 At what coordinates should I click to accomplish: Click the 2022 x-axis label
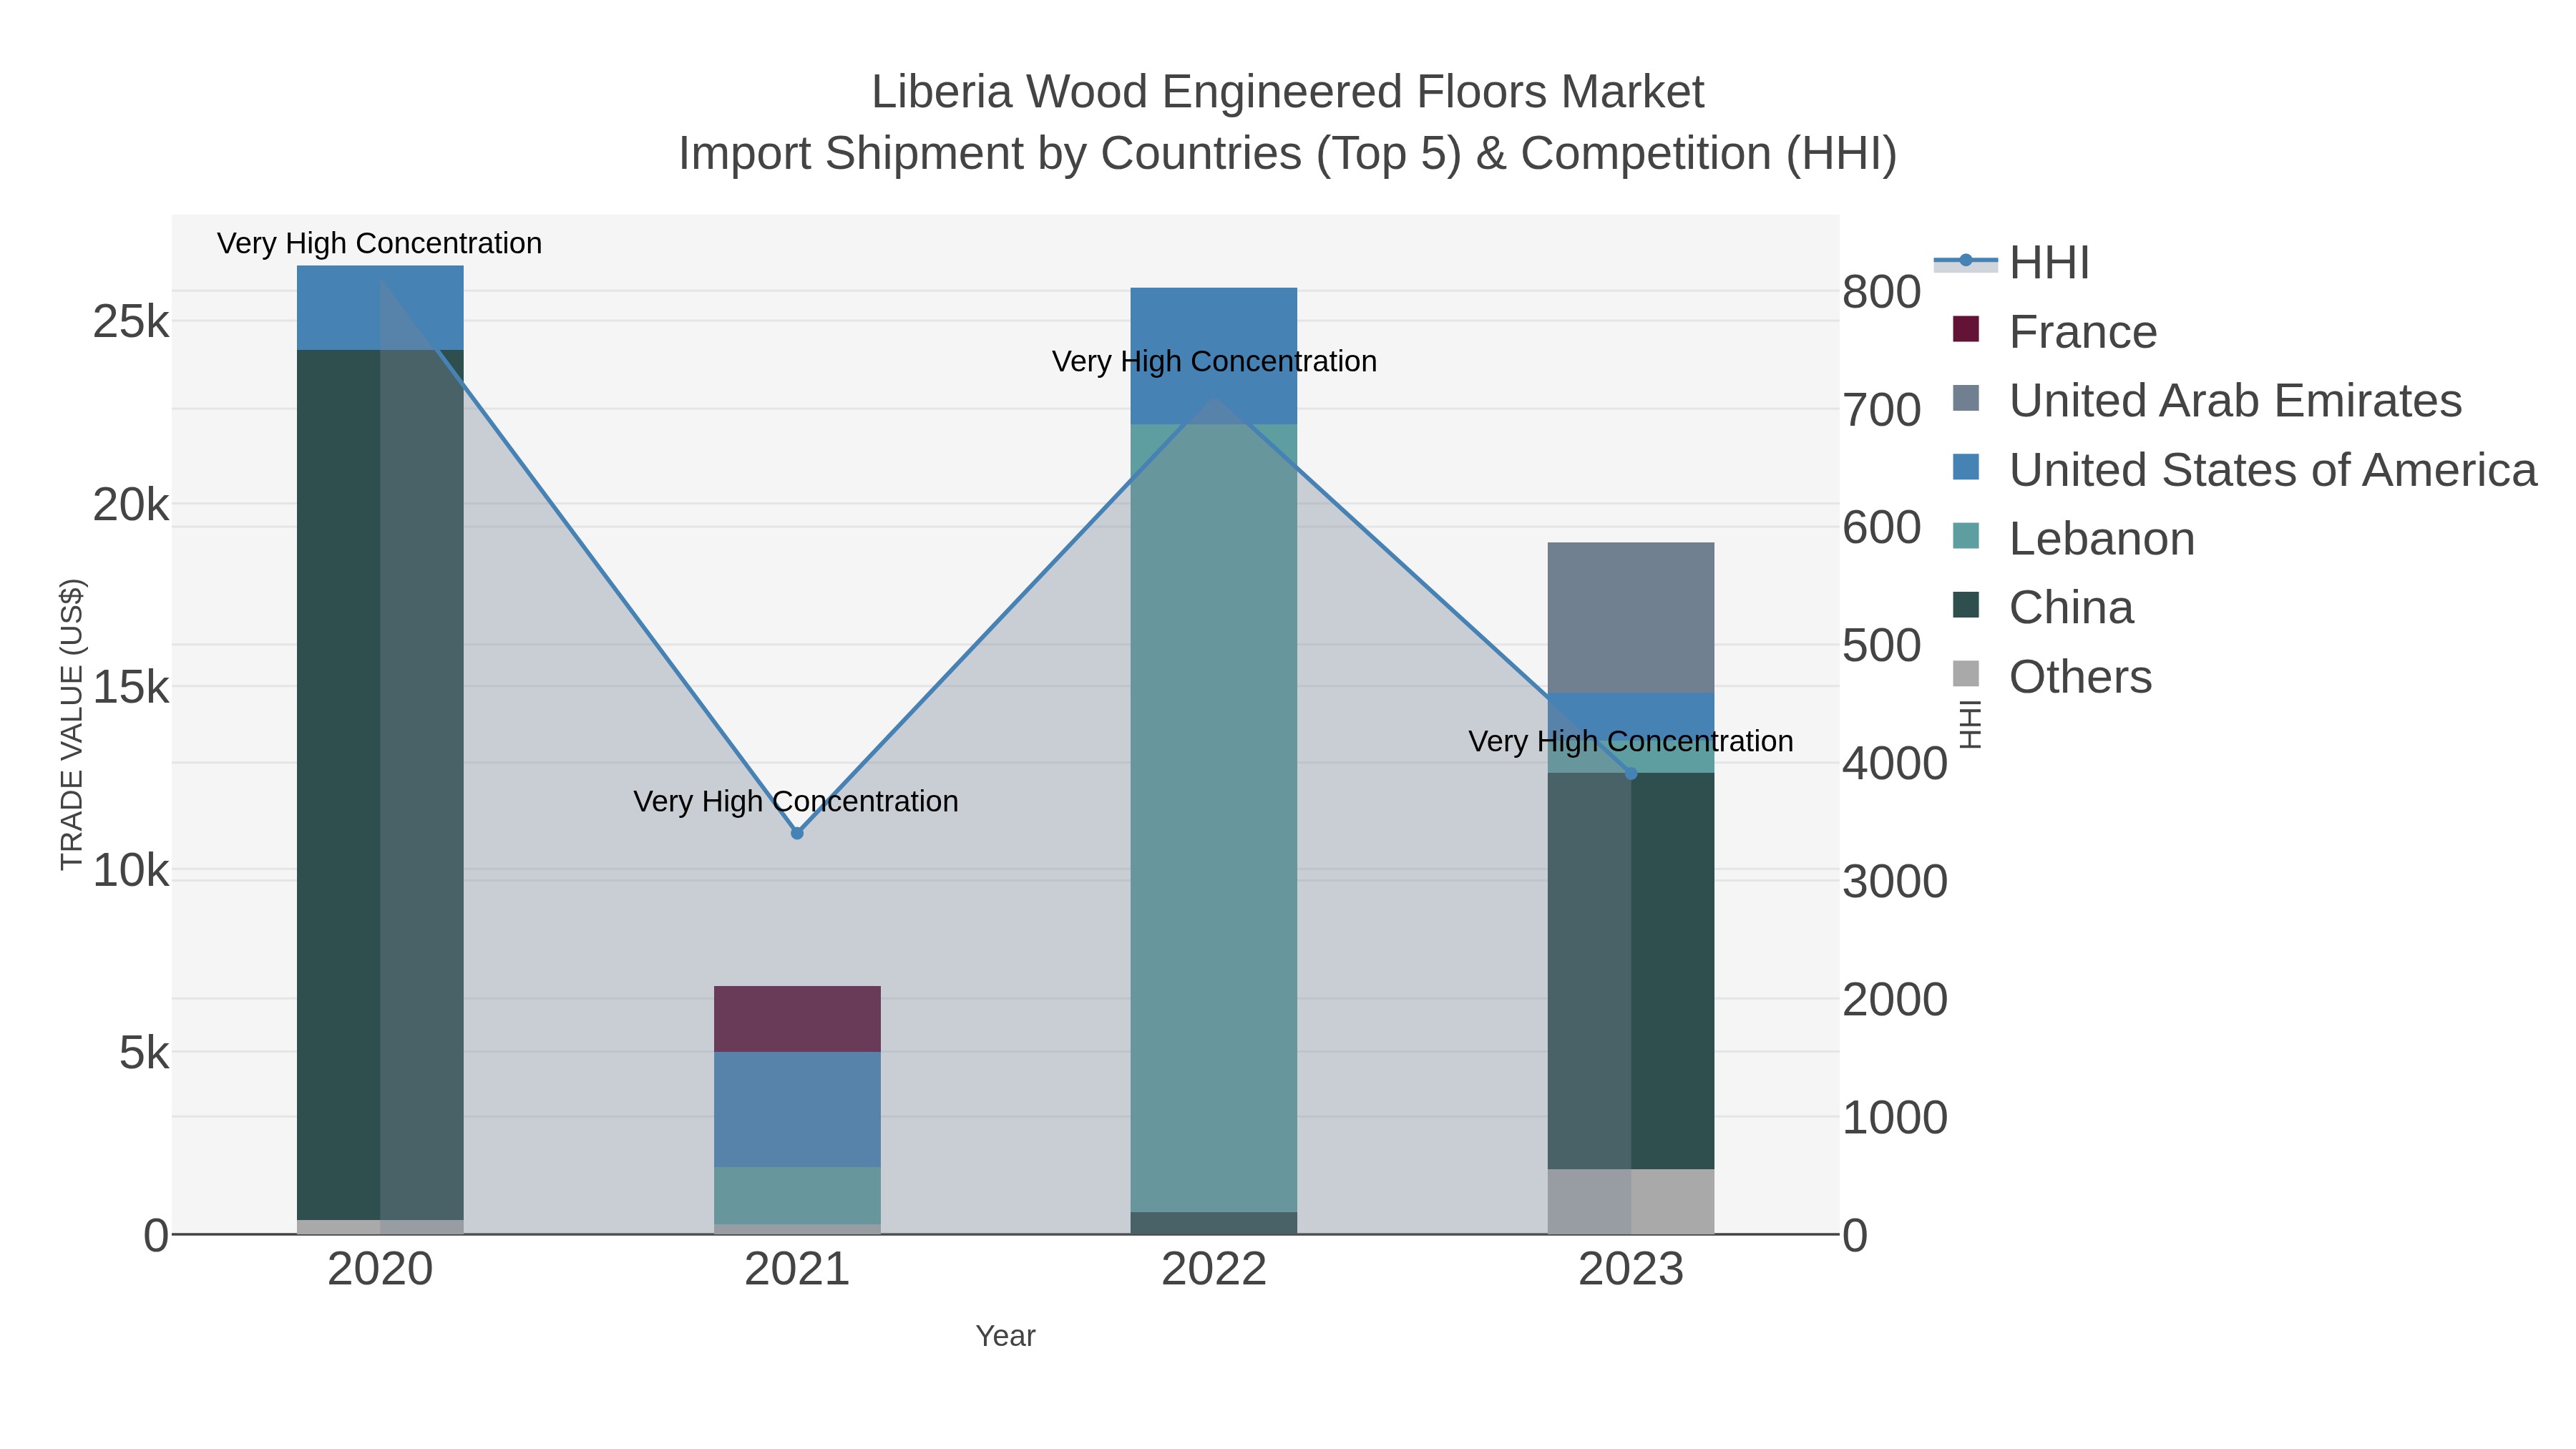1214,1270
